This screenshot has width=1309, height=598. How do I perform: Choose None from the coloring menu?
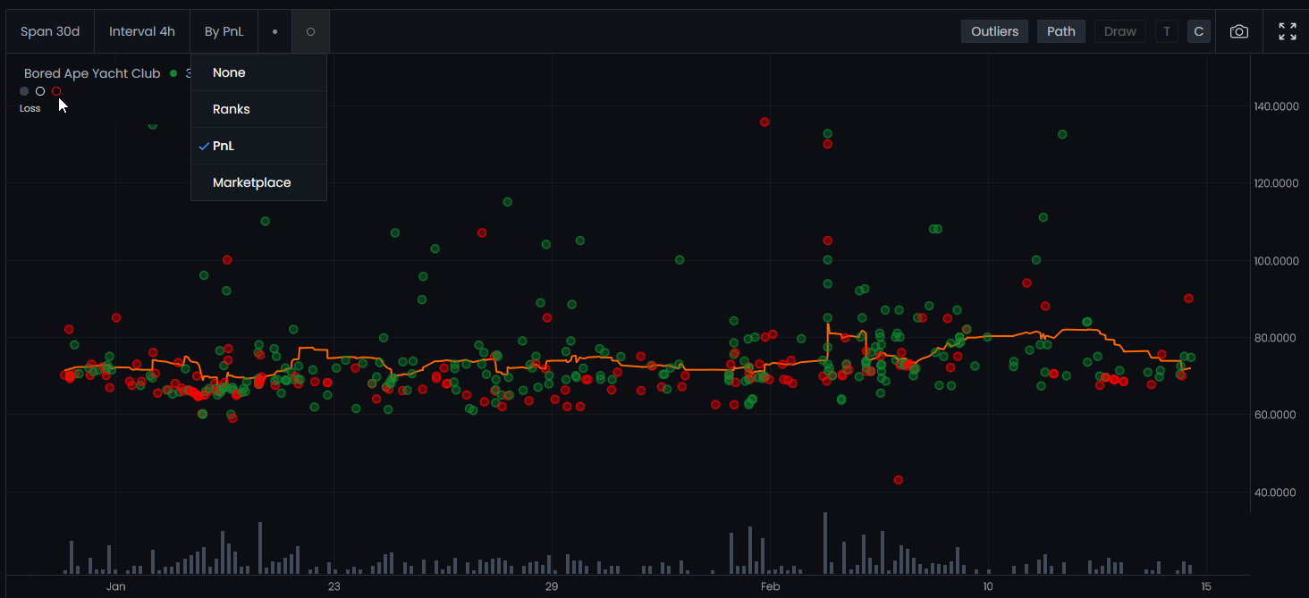(x=229, y=72)
